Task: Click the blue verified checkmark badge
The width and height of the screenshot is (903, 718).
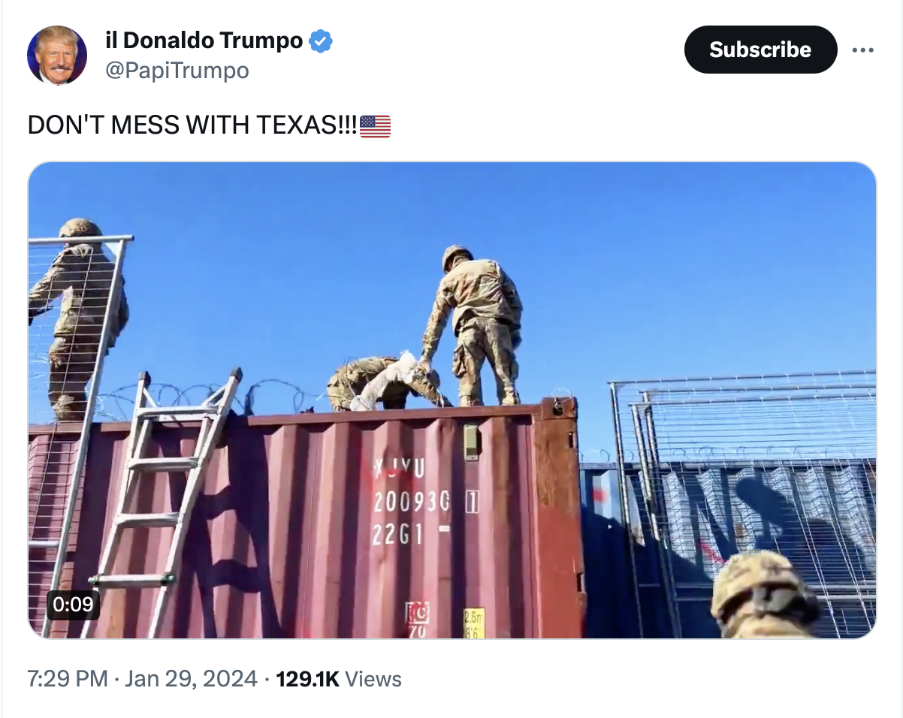Action: [321, 41]
